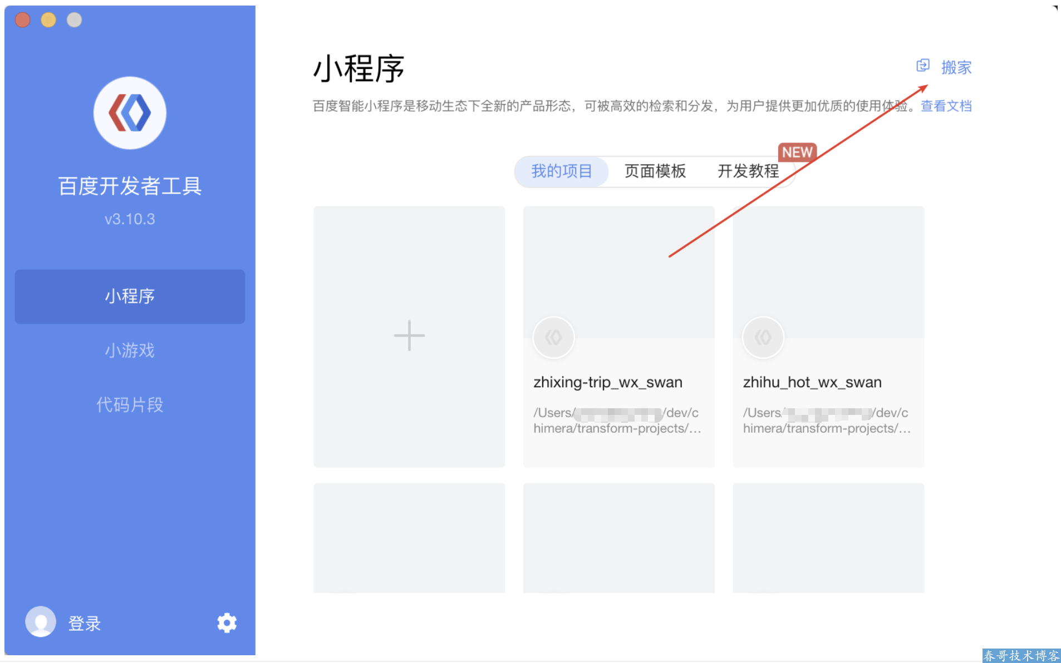Click the v3.10.3 version text
Screen dimensions: 1061x663
[130, 219]
